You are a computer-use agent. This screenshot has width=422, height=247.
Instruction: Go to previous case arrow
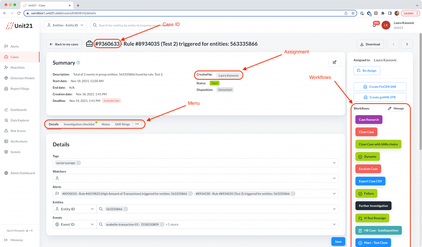point(394,44)
